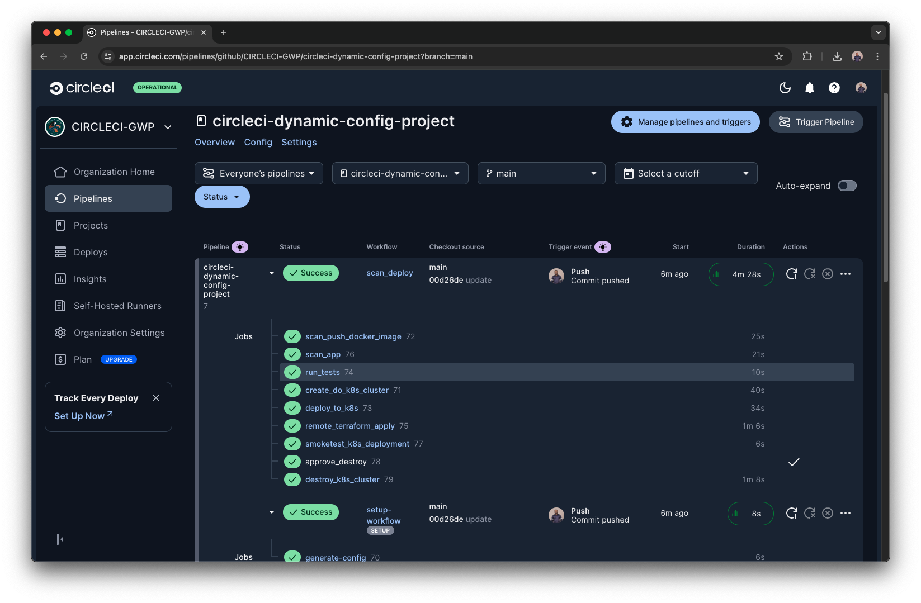Enable the Auto-expand toggle
Image resolution: width=921 pixels, height=603 pixels.
(847, 186)
